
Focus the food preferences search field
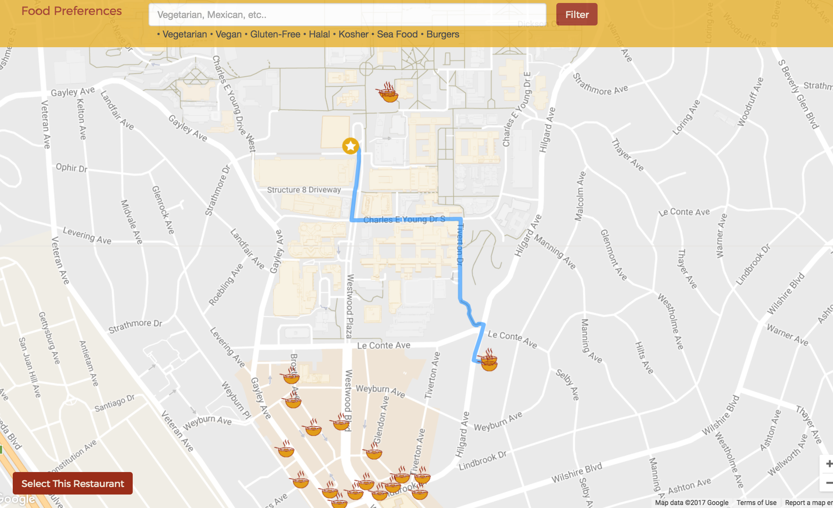347,15
